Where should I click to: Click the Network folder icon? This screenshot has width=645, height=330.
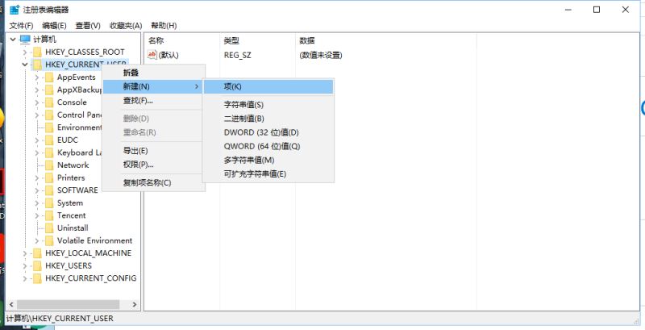49,165
